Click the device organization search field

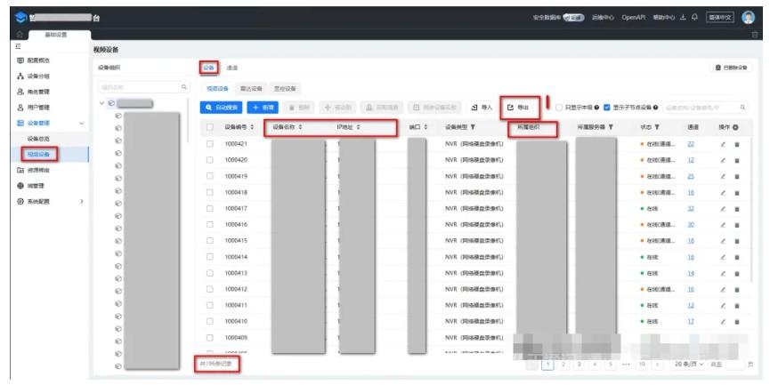click(x=142, y=87)
